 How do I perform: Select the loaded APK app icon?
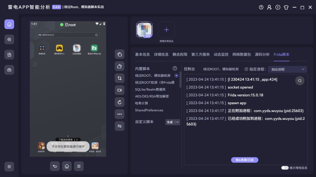(x=144, y=30)
